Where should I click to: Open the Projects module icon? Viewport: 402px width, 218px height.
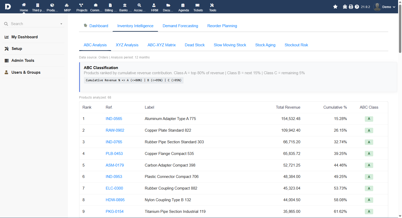(x=82, y=5)
